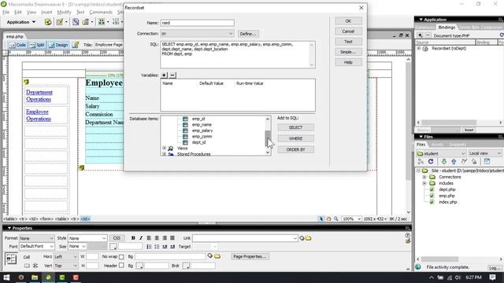Switch to Code view

(17, 45)
